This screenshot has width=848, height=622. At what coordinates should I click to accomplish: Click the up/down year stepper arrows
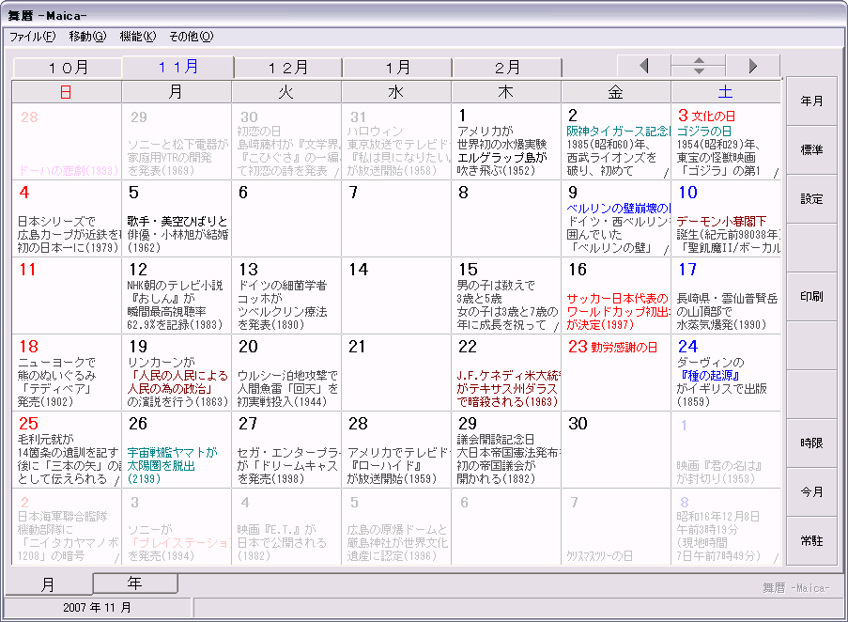click(698, 66)
